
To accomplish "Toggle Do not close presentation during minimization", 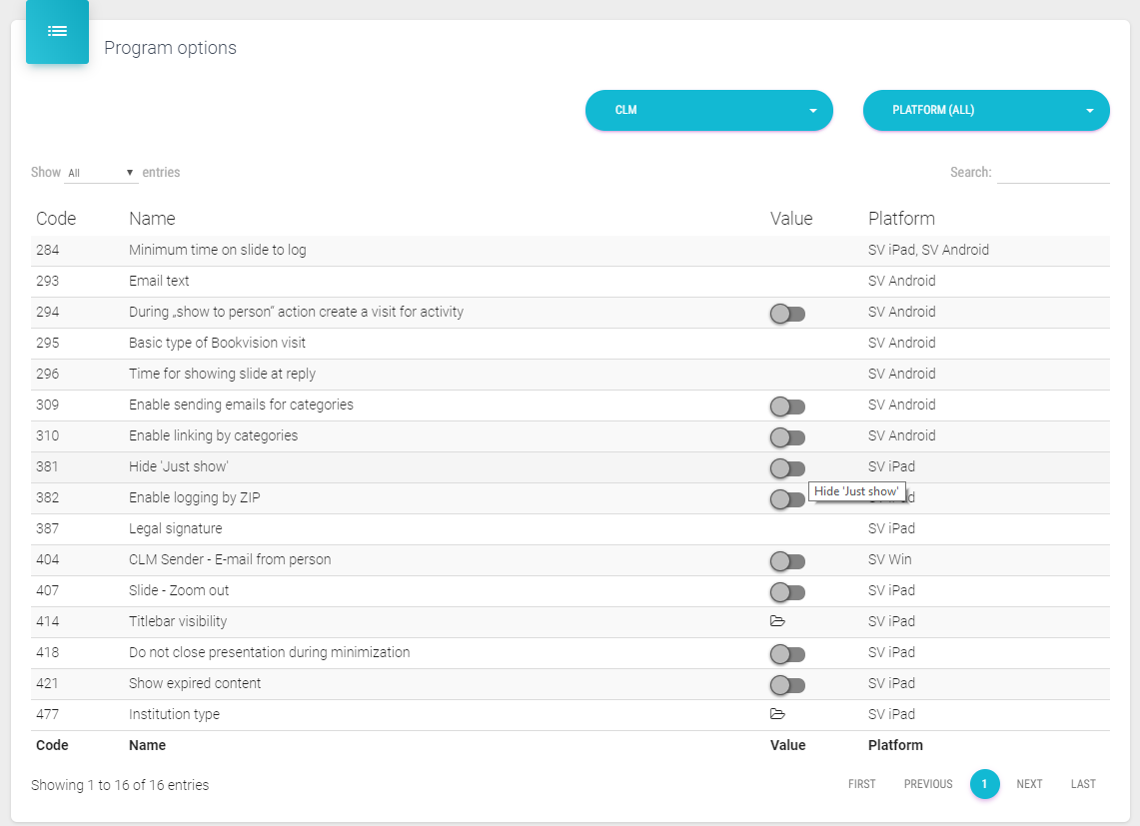I will pyautogui.click(x=787, y=654).
